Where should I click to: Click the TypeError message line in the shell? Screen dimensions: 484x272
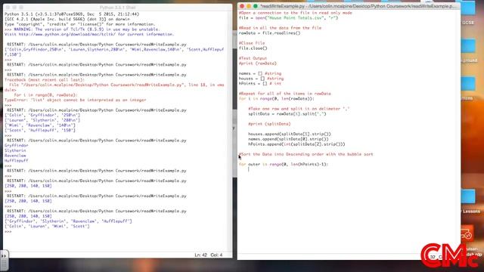pyautogui.click(x=76, y=100)
